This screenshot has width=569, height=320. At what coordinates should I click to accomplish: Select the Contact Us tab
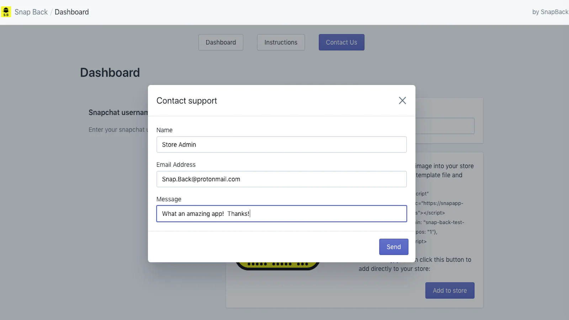(341, 42)
